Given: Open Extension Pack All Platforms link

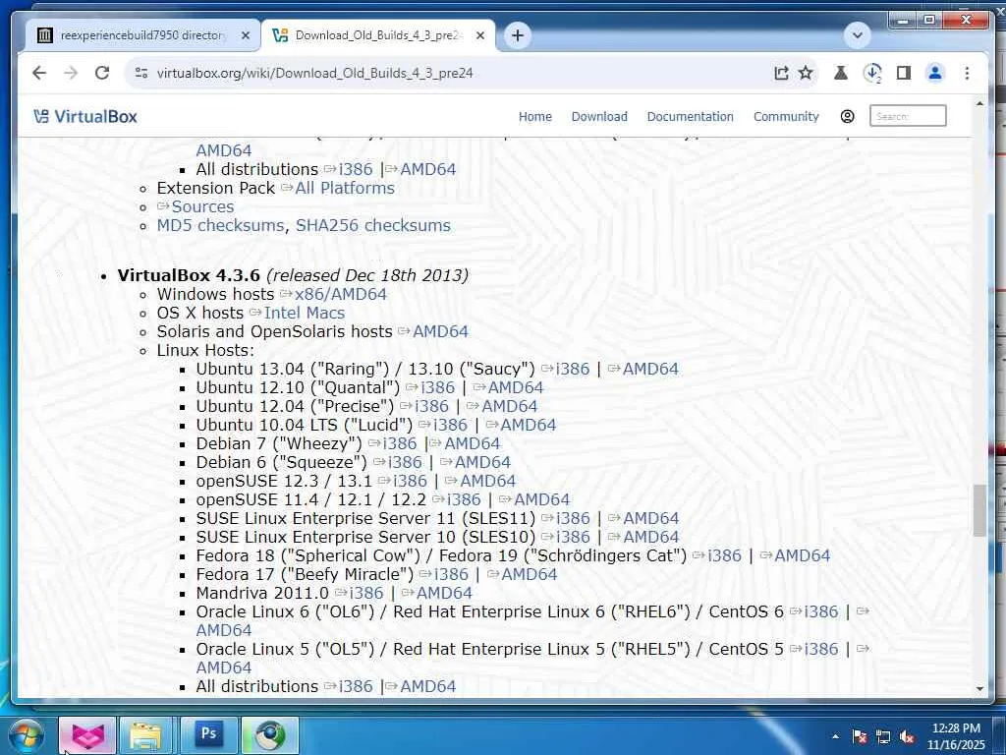Looking at the screenshot, I should tap(345, 188).
